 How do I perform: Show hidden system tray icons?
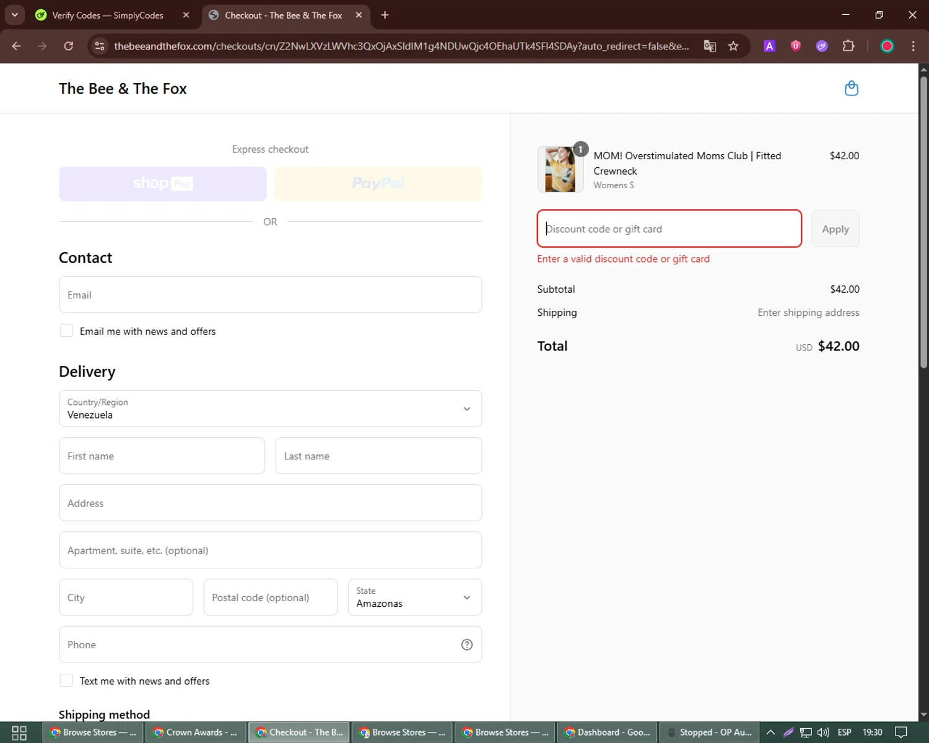click(x=771, y=732)
